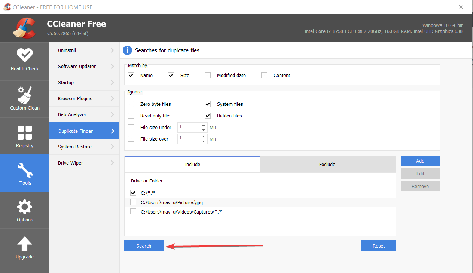Minimize the CCleaner window

pos(418,7)
